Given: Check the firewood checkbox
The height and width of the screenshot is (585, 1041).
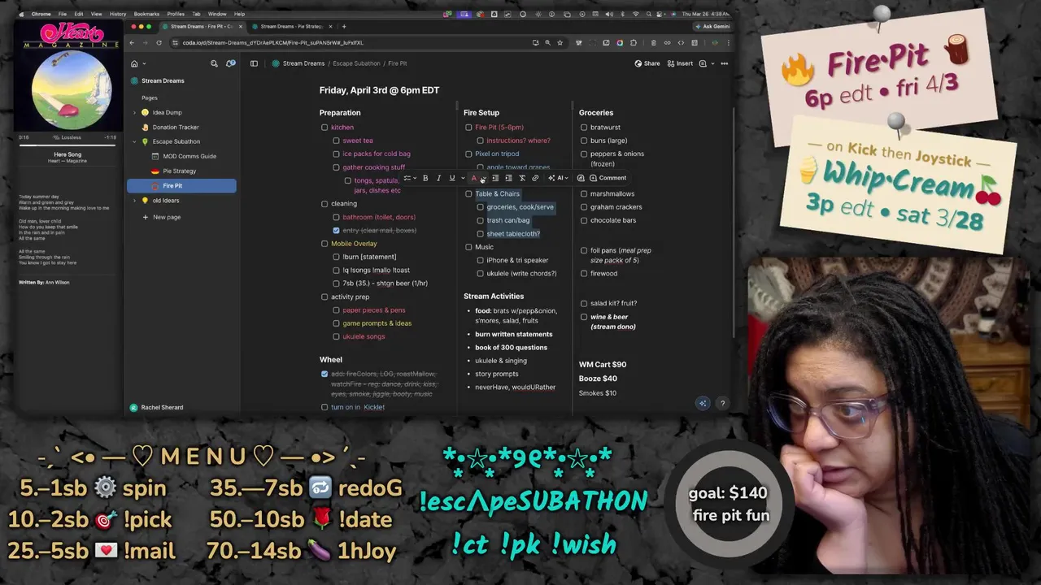Looking at the screenshot, I should pyautogui.click(x=584, y=274).
